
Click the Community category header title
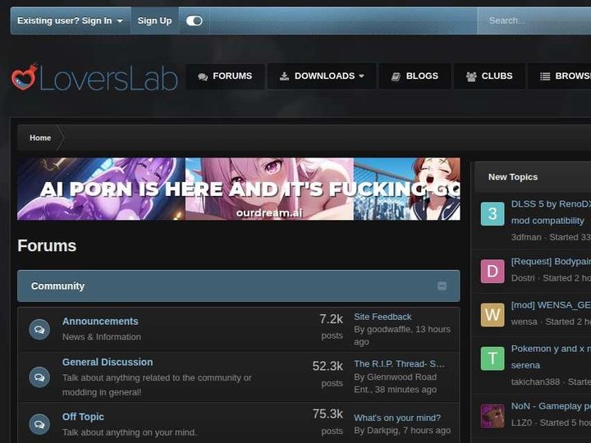[x=57, y=286]
